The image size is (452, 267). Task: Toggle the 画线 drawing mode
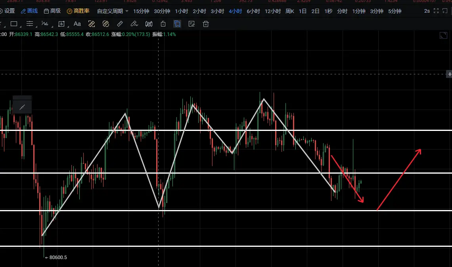coord(29,11)
